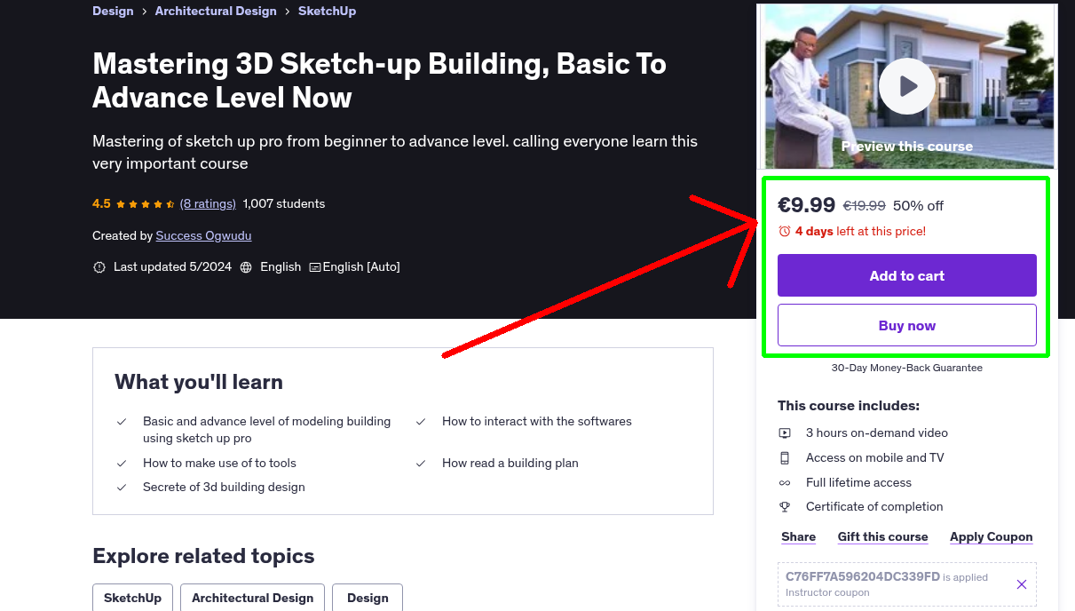The height and width of the screenshot is (611, 1075).
Task: Click the 4.5 rating number
Action: click(101, 204)
